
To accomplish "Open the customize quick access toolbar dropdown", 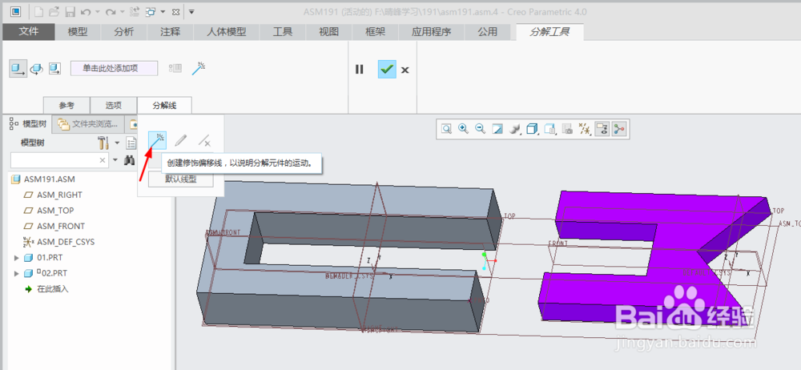I will click(x=191, y=11).
